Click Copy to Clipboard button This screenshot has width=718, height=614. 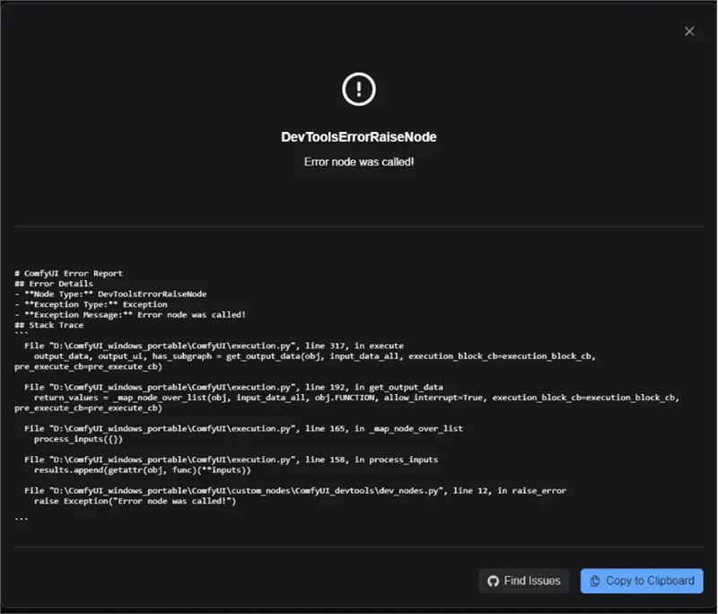pos(642,581)
